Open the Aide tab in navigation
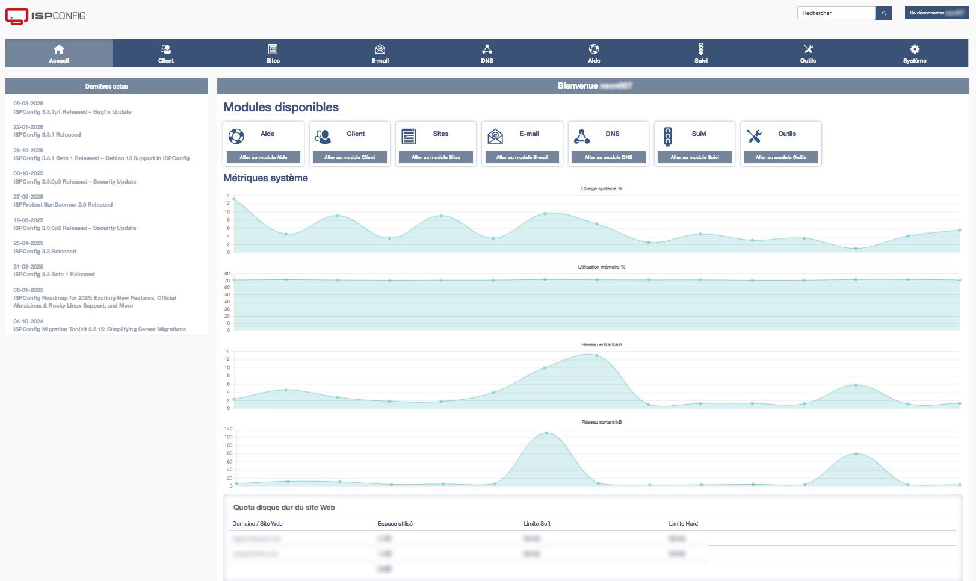Image resolution: width=976 pixels, height=581 pixels. [x=594, y=54]
